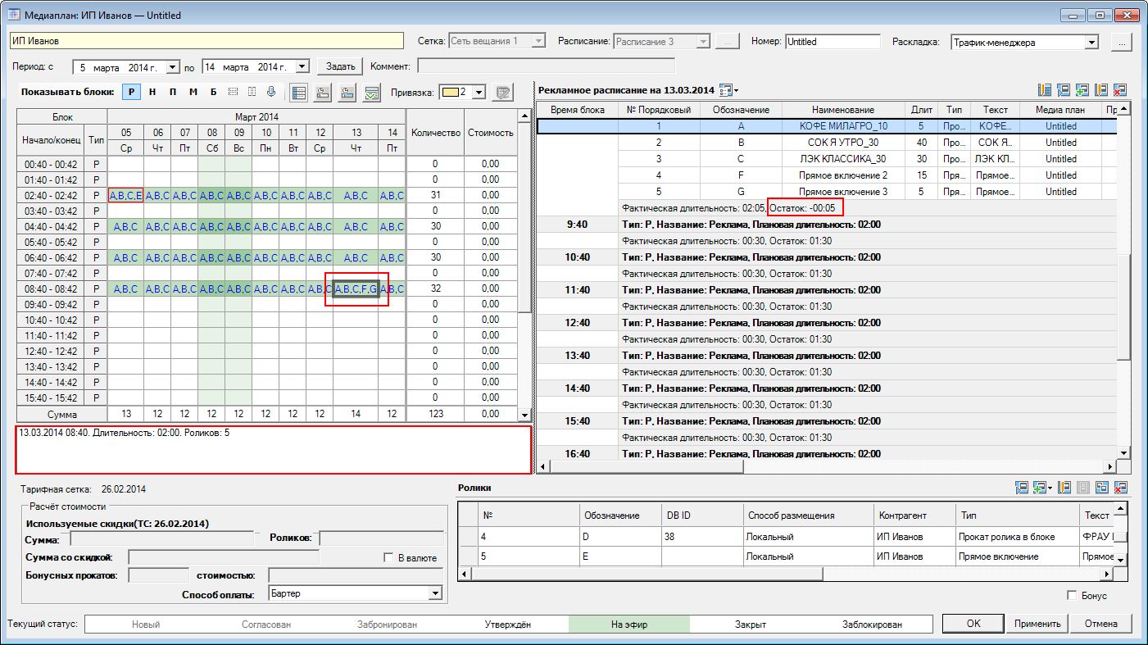The image size is (1148, 645).
Task: Click the OK button
Action: coord(973,624)
